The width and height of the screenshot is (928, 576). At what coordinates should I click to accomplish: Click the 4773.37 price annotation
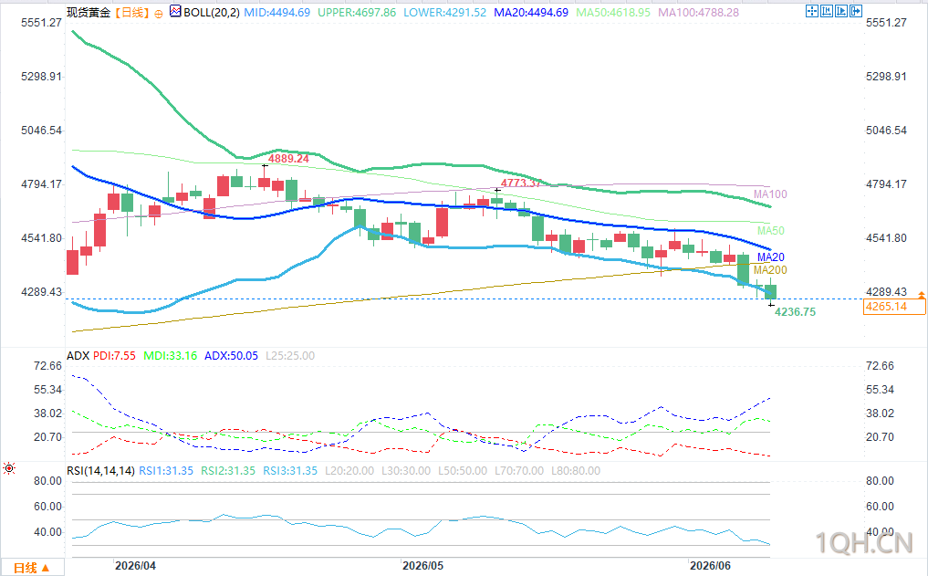coord(521,183)
